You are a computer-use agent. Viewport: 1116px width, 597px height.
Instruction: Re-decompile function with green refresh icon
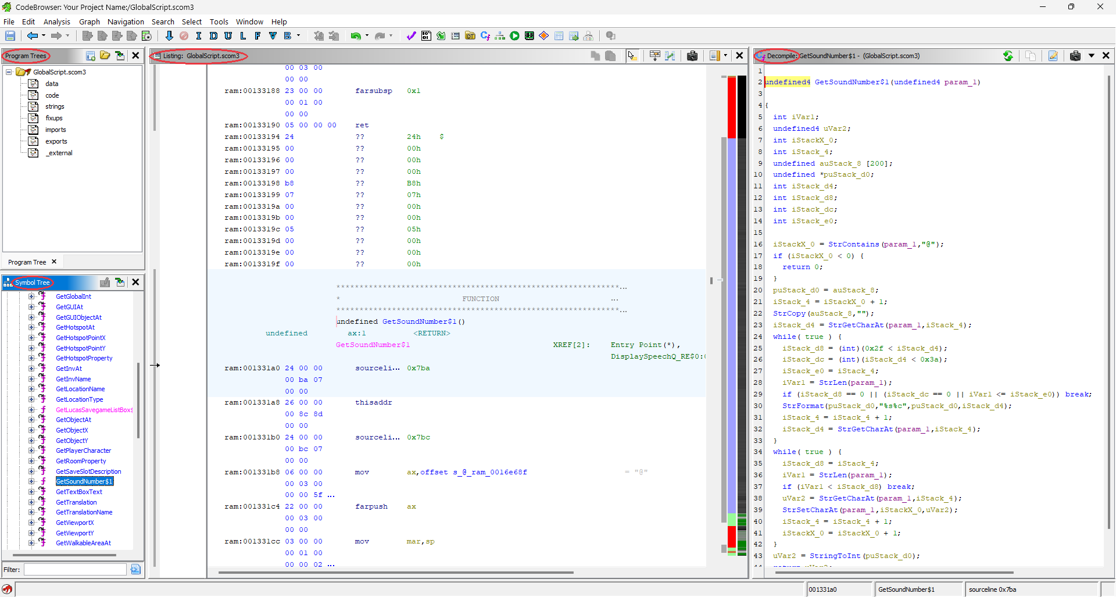tap(1008, 56)
